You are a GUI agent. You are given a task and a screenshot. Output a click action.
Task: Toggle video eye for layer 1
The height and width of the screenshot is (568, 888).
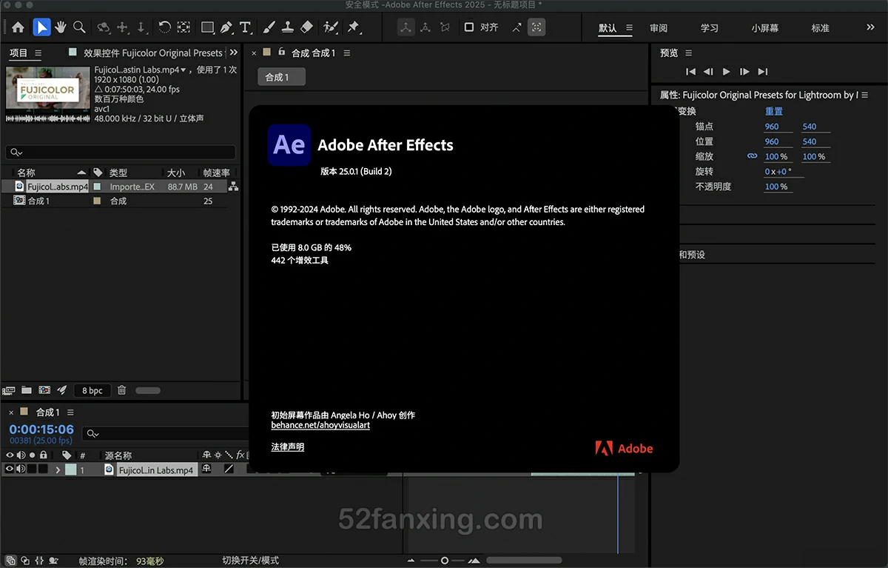coord(10,469)
